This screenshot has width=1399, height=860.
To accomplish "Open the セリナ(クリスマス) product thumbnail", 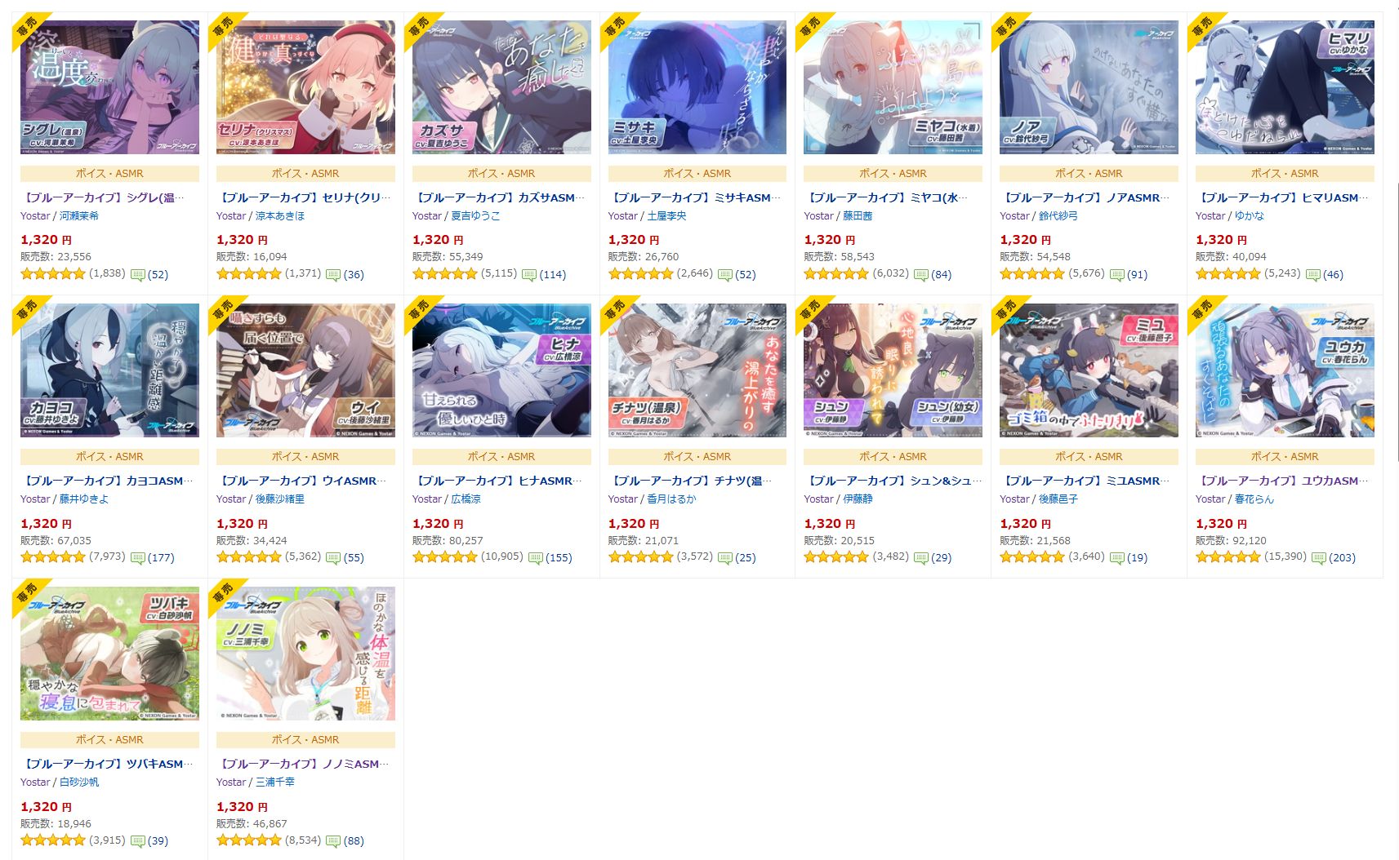I will point(305,87).
